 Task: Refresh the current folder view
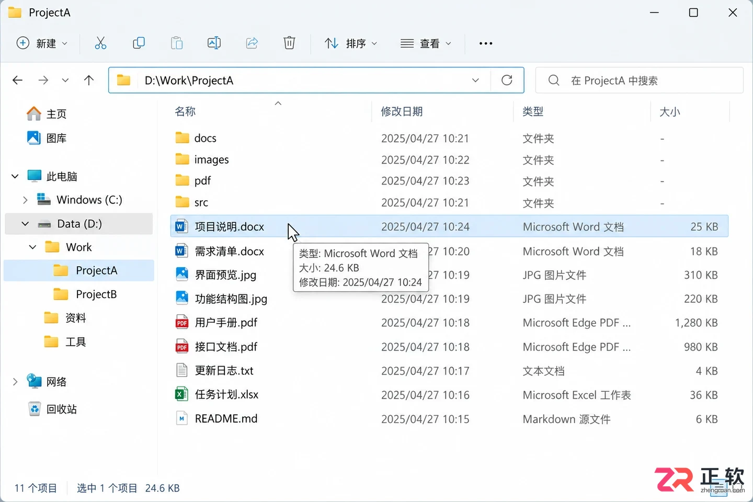coord(507,80)
